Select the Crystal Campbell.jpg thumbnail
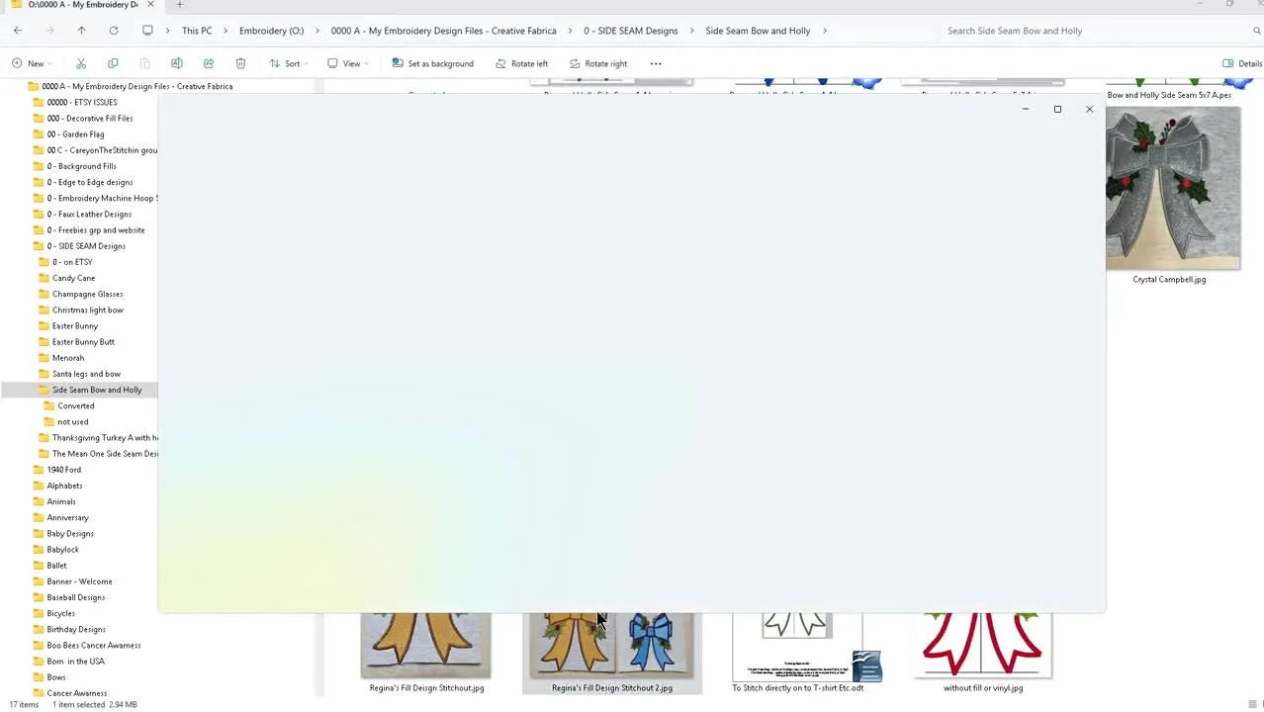 1172,188
